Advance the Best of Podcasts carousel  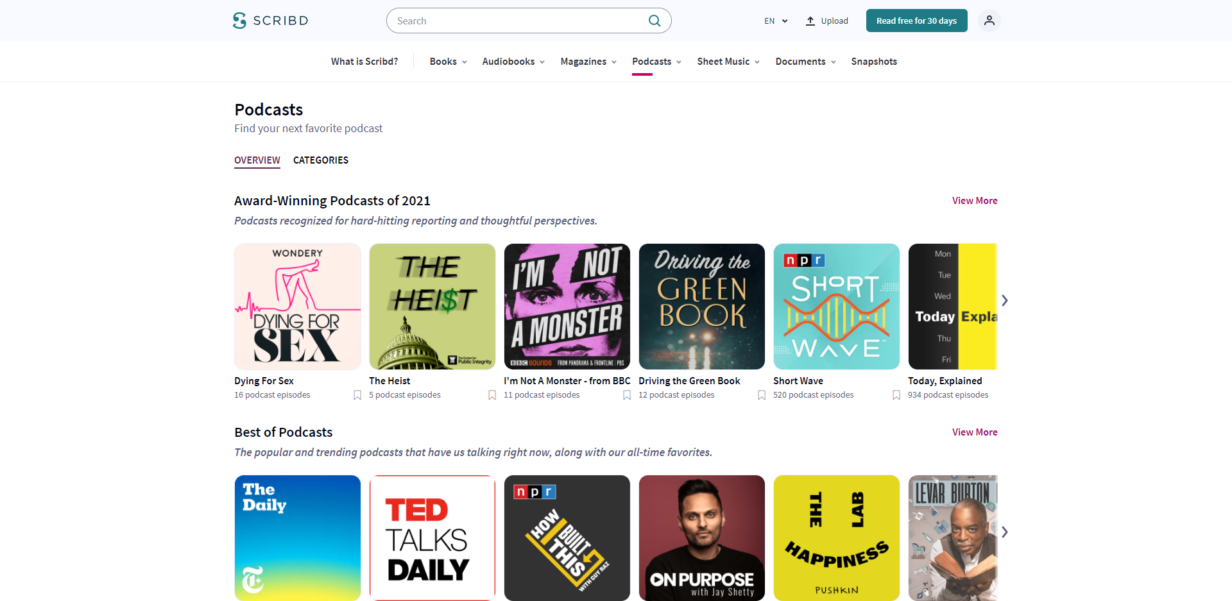pos(1005,532)
